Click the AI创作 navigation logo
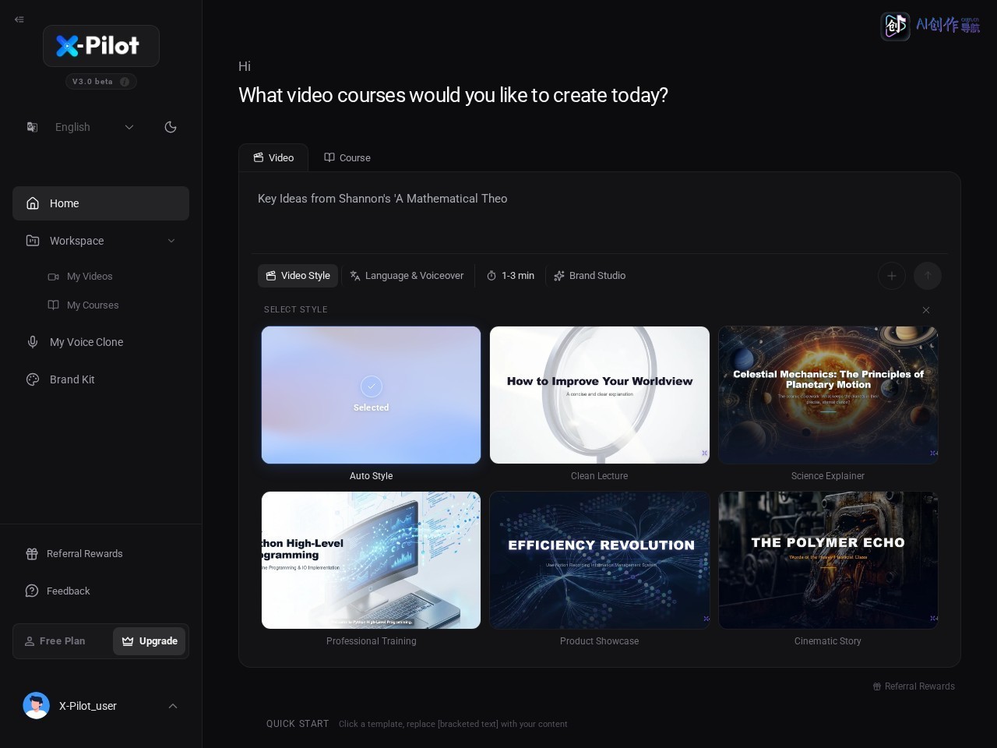The width and height of the screenshot is (997, 748). (x=930, y=26)
